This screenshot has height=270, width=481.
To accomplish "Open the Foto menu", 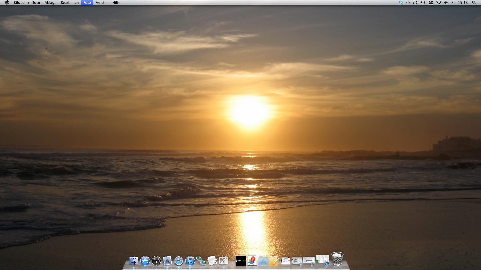I will (87, 3).
